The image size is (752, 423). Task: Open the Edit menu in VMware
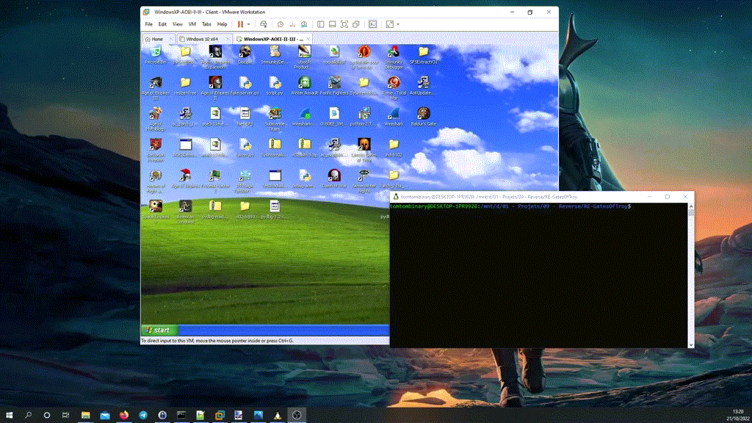162,24
